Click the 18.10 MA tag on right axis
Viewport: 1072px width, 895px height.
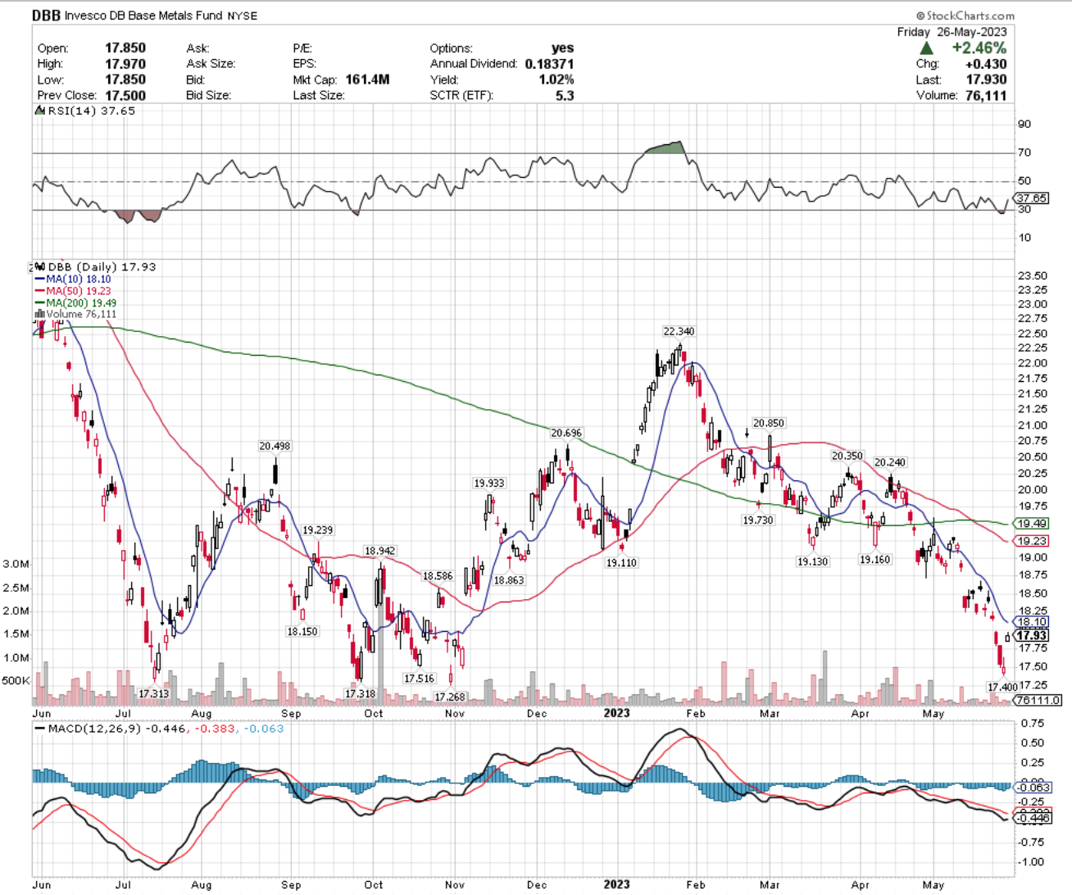click(1032, 622)
